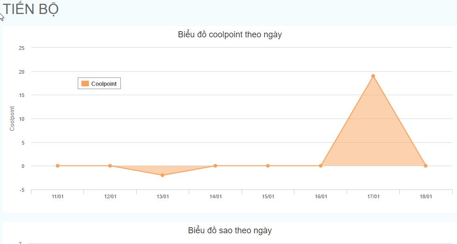Image resolution: width=457 pixels, height=244 pixels.
Task: Click the 15/01 data point marker
Action: coord(268,166)
